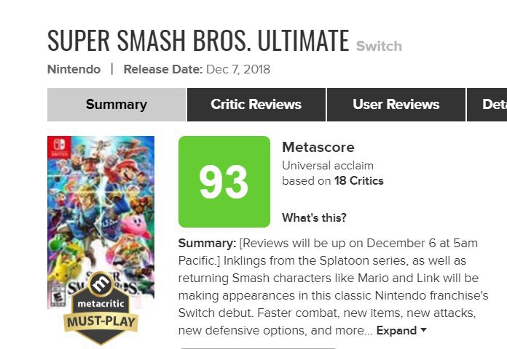Select the Summary tab

coord(117,105)
